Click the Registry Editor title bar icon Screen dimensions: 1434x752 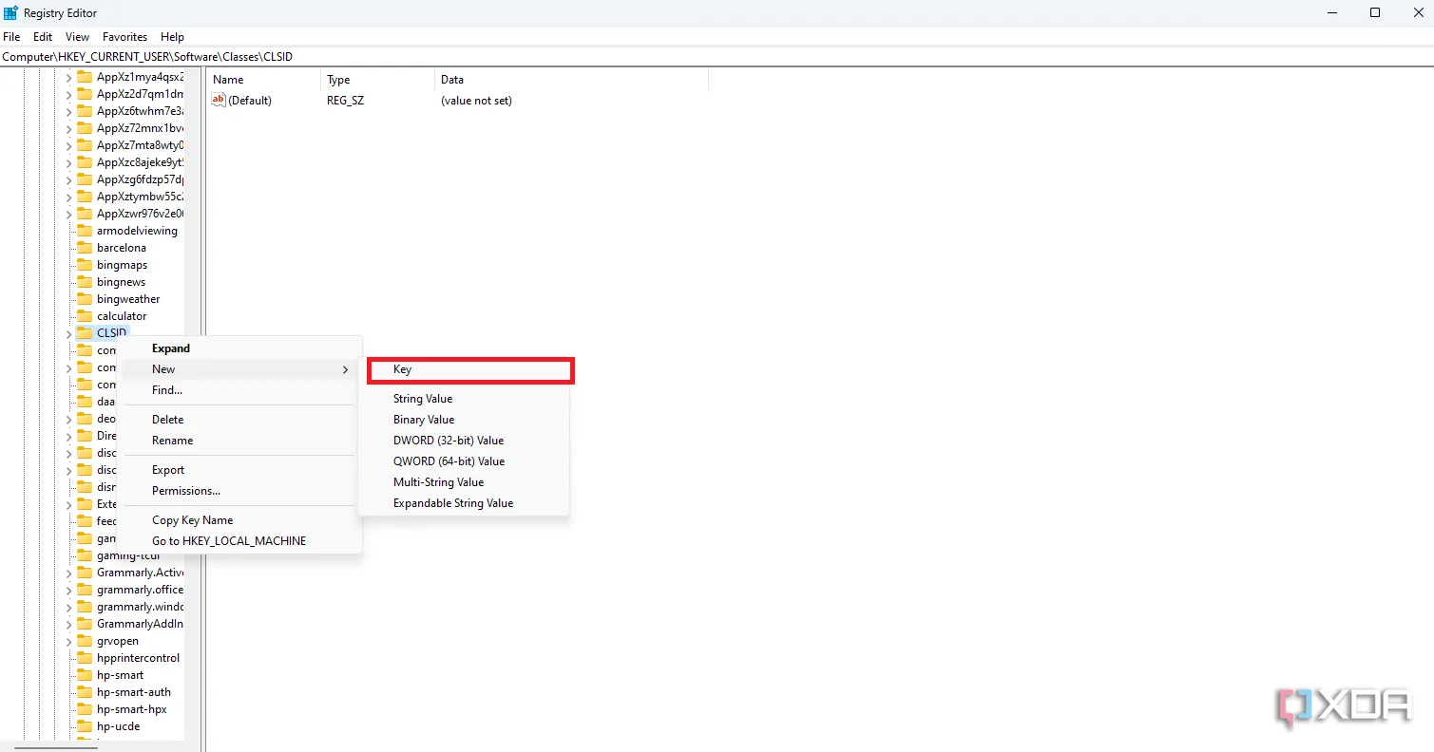pos(10,12)
